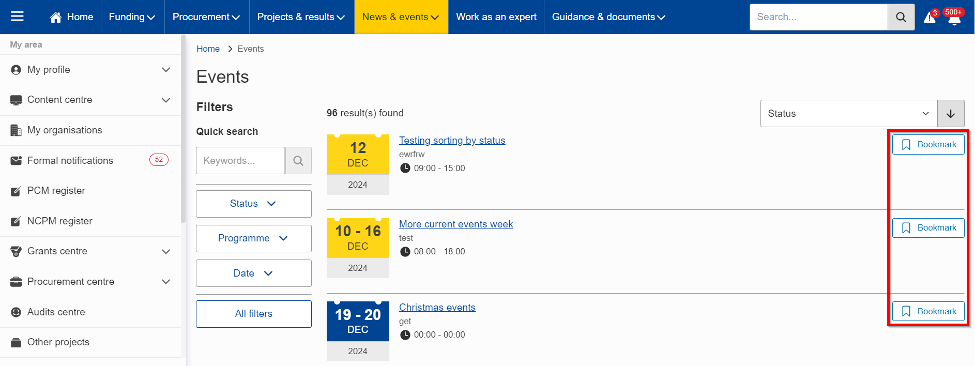Open My organisations in sidebar
Screen dimensions: 975x366
(x=90, y=130)
